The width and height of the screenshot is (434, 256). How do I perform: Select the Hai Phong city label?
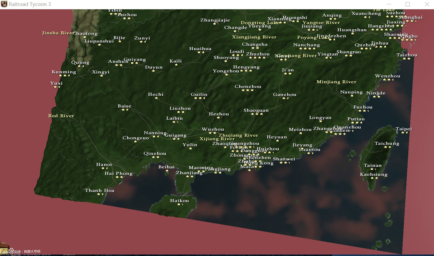pyautogui.click(x=118, y=173)
